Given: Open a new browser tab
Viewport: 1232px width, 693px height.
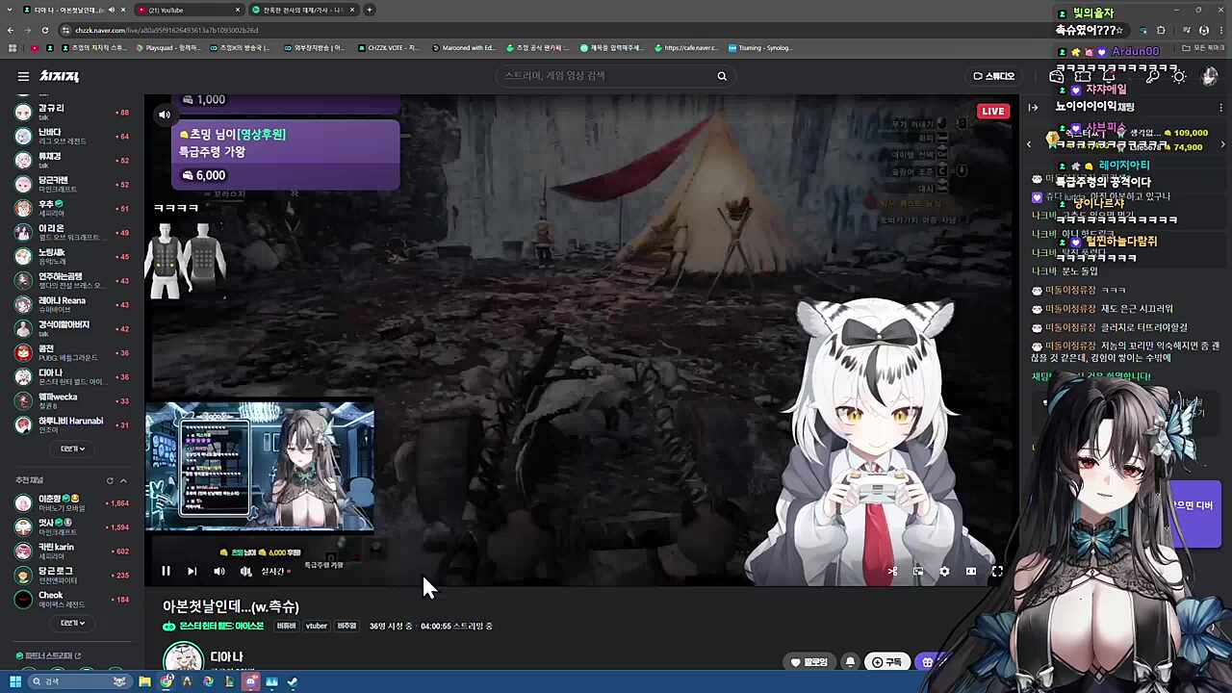Looking at the screenshot, I should point(370,10).
